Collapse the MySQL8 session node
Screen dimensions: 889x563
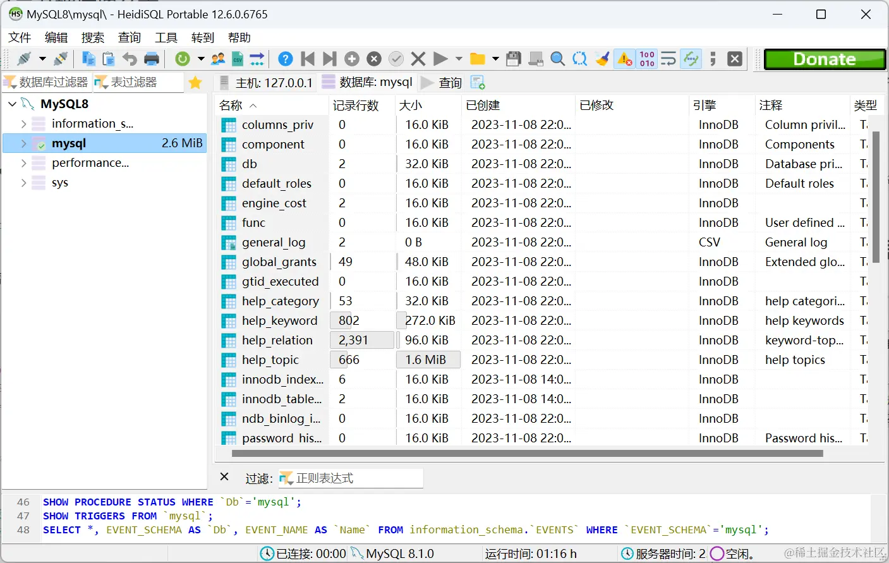[x=12, y=104]
